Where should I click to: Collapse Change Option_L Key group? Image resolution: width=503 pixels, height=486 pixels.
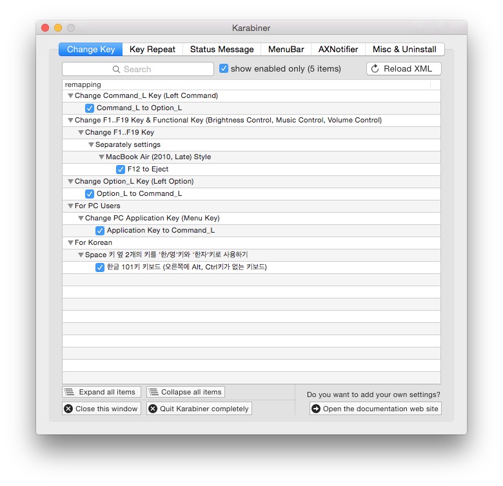(x=70, y=182)
